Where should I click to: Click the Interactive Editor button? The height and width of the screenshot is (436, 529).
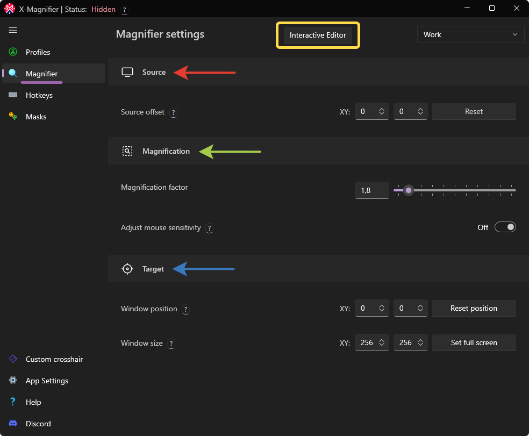click(318, 35)
